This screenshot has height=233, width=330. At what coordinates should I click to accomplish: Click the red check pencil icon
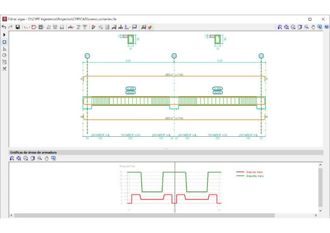[x=93, y=27]
